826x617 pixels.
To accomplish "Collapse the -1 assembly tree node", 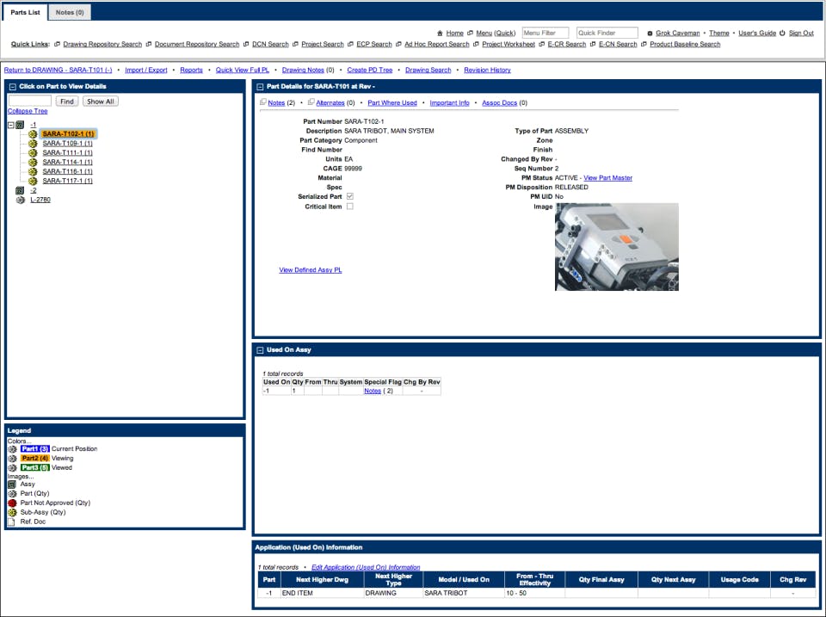I will pyautogui.click(x=10, y=125).
